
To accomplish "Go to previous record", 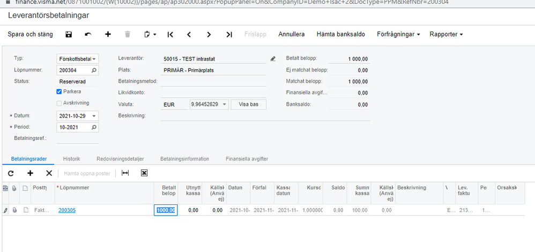I will point(189,34).
